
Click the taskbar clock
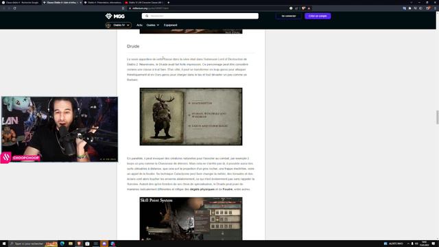[425, 244]
